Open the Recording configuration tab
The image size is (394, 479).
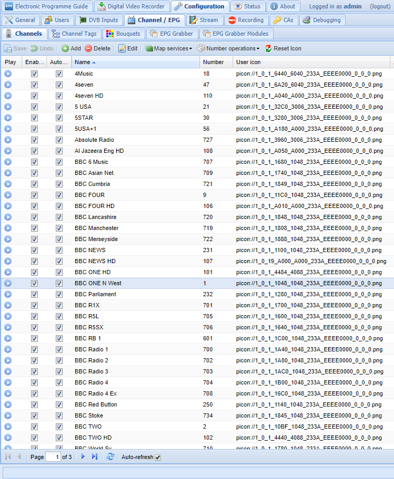[x=246, y=20]
